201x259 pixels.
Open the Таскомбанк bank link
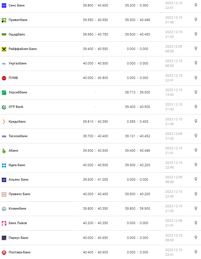[x=18, y=136]
